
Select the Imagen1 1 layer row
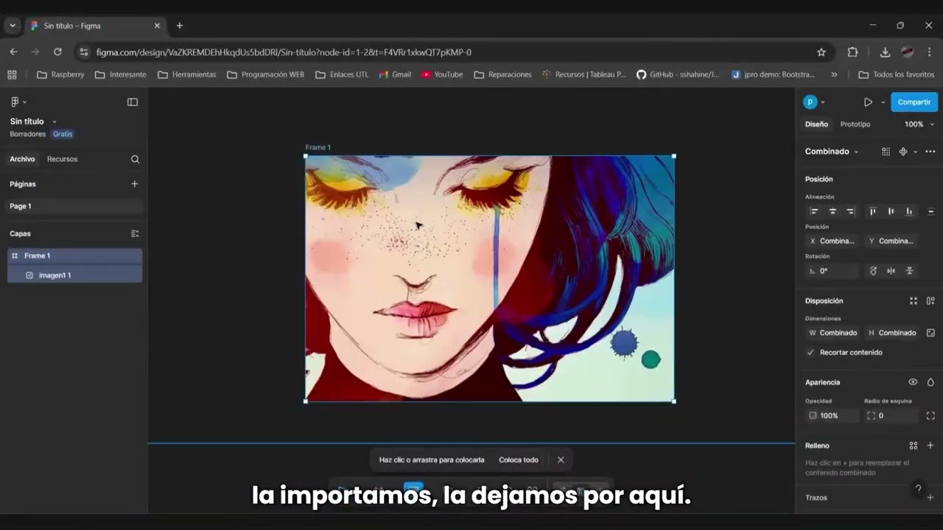click(74, 275)
